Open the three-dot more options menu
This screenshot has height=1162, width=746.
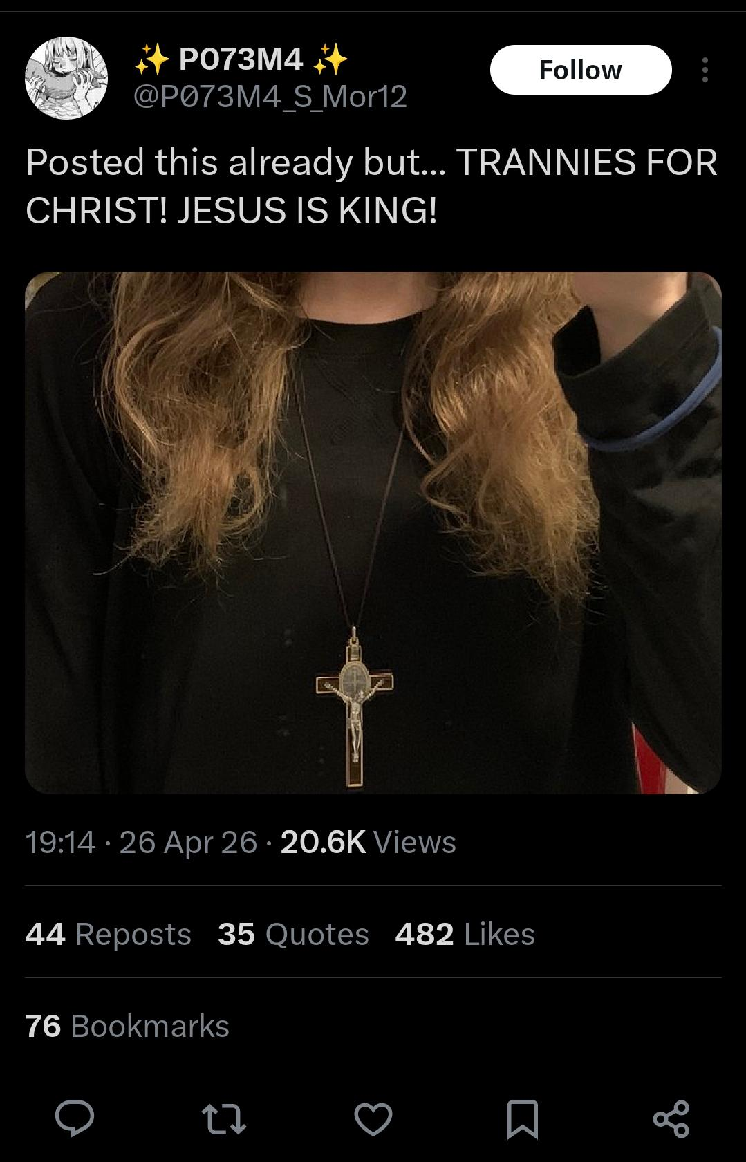[x=705, y=70]
